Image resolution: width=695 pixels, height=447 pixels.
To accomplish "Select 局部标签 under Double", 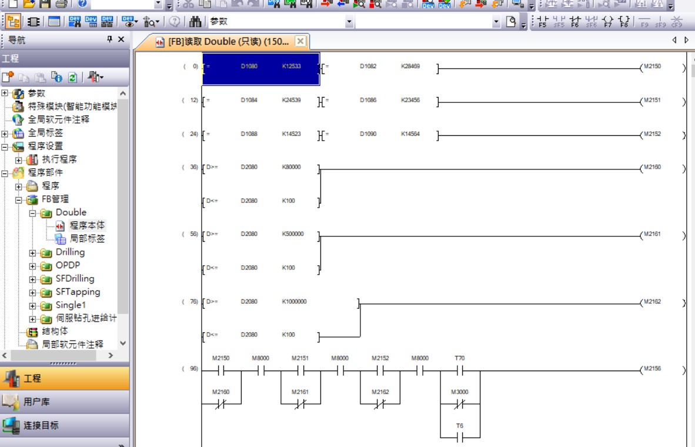I will pyautogui.click(x=87, y=239).
